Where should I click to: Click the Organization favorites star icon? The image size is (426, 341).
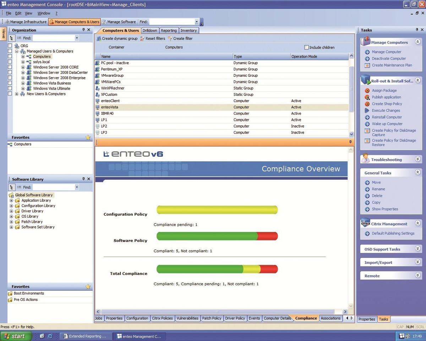click(x=88, y=137)
